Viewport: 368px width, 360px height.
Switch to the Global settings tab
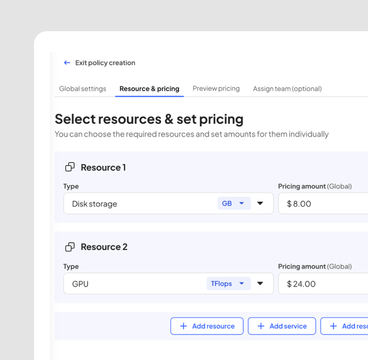click(x=83, y=89)
